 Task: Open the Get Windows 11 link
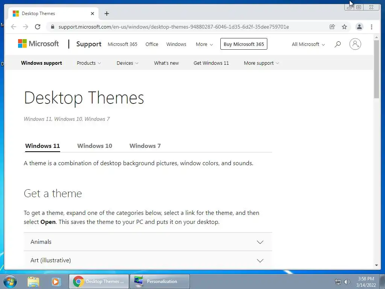[x=211, y=63]
